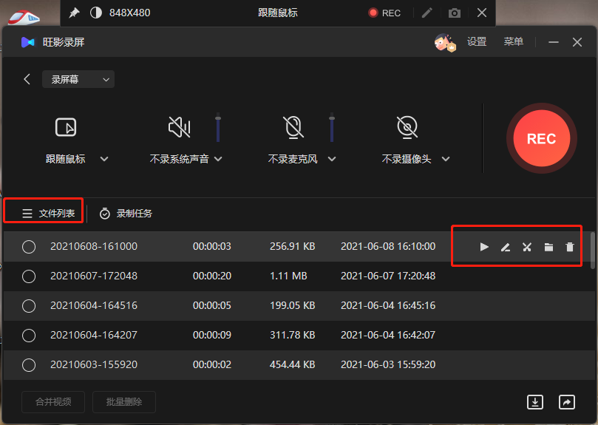Open the 录屏幕 mode dropdown
The width and height of the screenshot is (598, 425).
point(78,79)
